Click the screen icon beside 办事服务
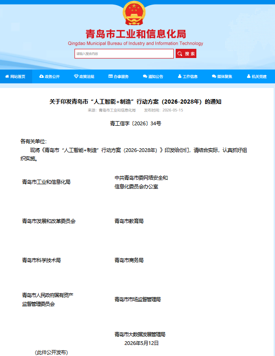The image size is (275, 356). pyautogui.click(x=111, y=76)
